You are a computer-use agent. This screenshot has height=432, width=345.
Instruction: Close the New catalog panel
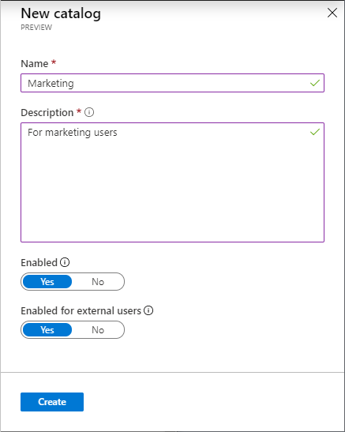(x=332, y=13)
